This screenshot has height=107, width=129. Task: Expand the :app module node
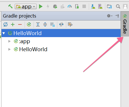coord(10,41)
